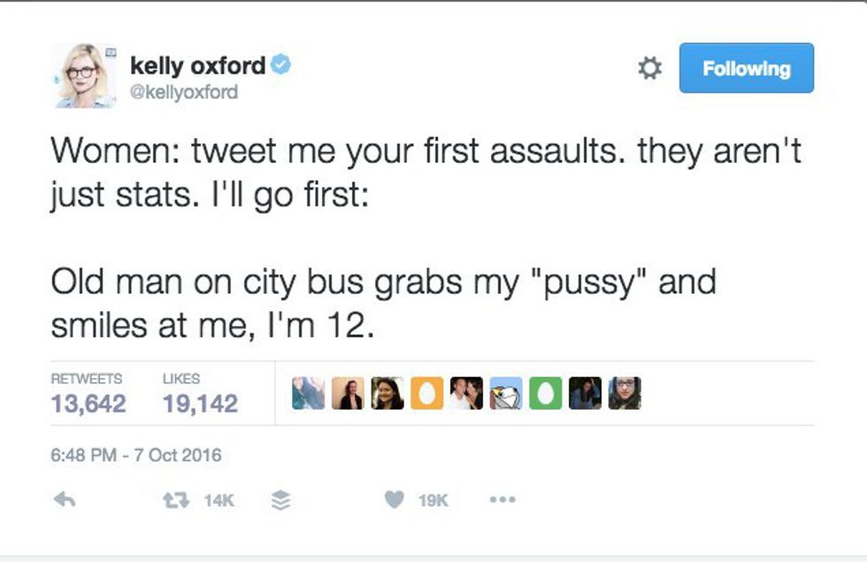Toggle the Following button
The width and height of the screenshot is (867, 562).
click(x=746, y=68)
